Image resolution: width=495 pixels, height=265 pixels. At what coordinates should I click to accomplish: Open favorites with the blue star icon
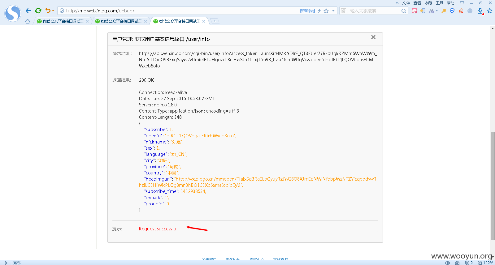pos(490,11)
